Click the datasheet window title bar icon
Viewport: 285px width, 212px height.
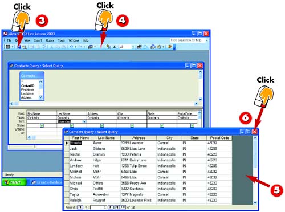(66, 132)
